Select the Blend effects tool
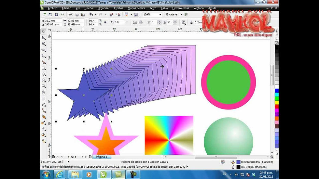 tap(43, 117)
